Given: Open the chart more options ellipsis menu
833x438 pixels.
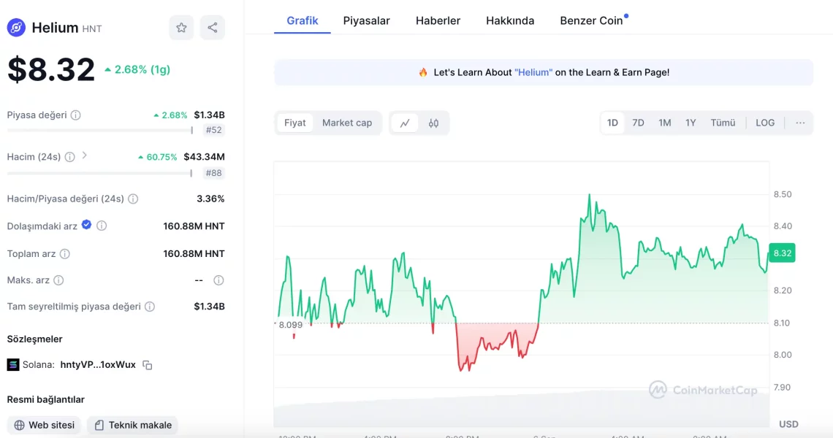Looking at the screenshot, I should 800,123.
